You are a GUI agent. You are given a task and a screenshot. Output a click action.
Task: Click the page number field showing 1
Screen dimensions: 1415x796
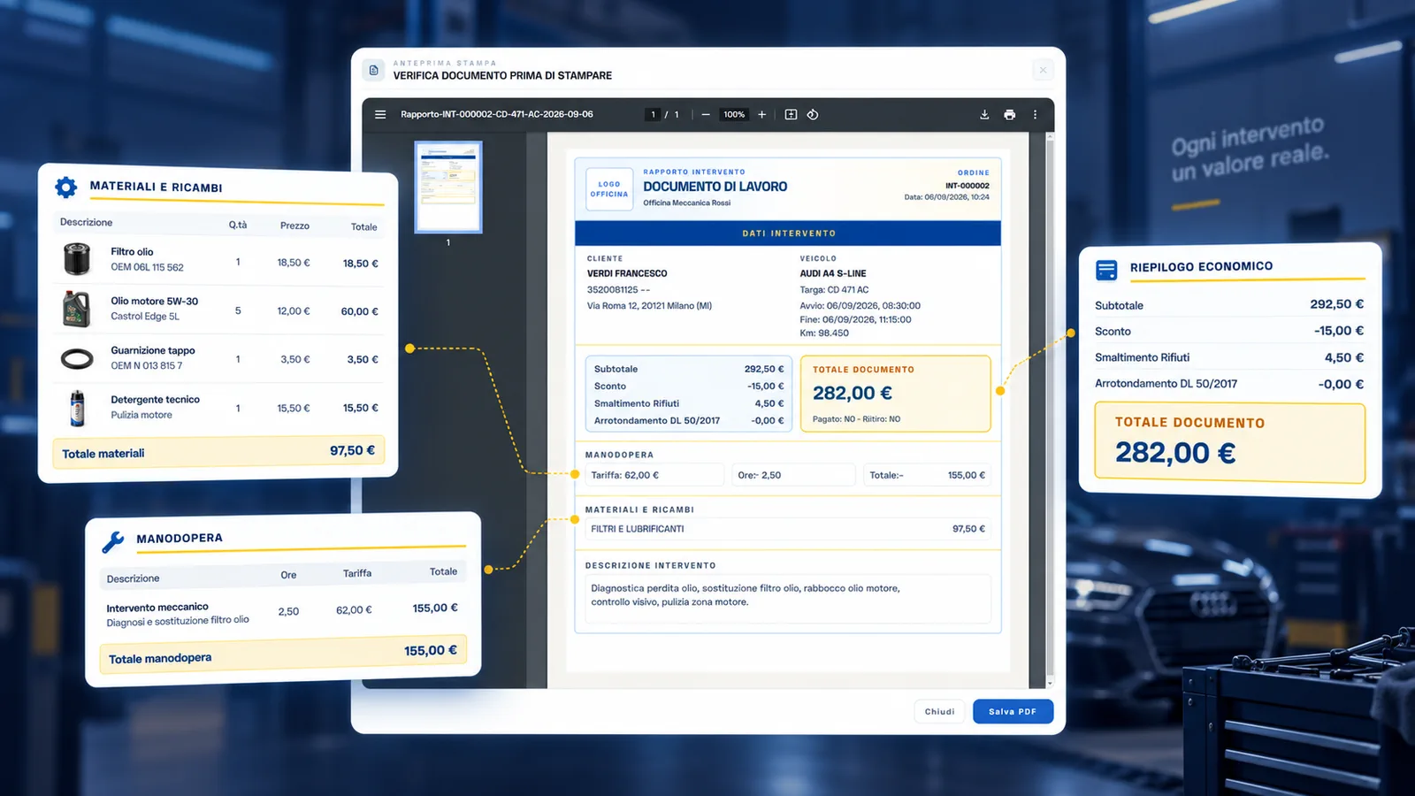click(x=653, y=114)
